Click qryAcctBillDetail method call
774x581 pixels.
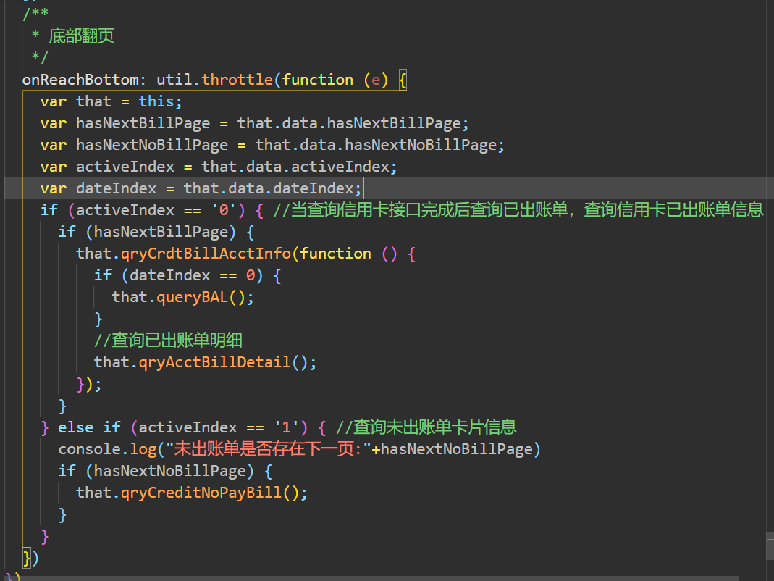coord(215,362)
